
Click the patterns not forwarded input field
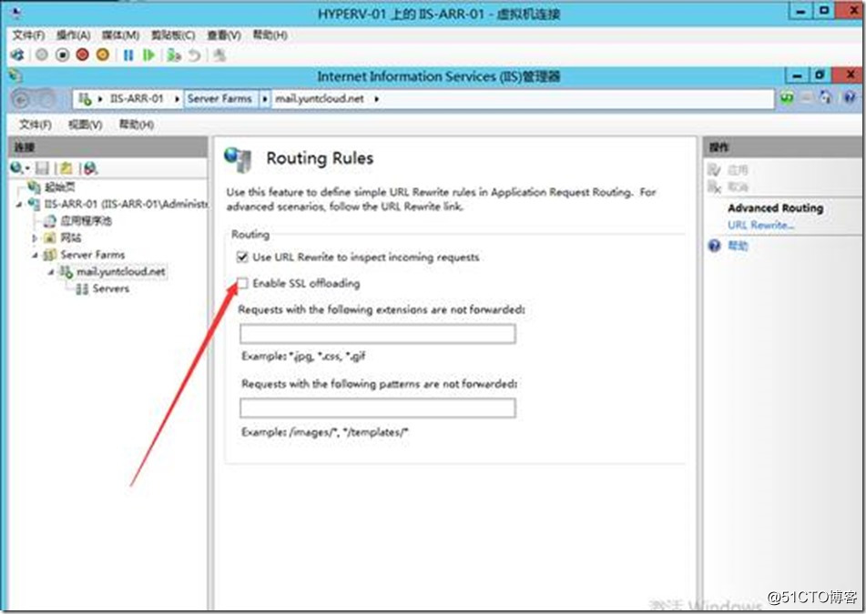[x=378, y=408]
